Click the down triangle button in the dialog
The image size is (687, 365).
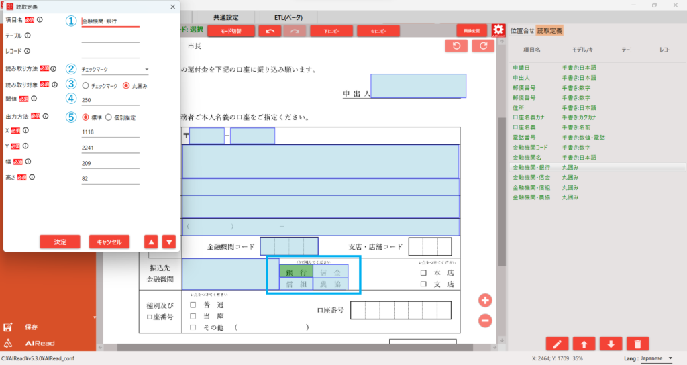point(169,242)
